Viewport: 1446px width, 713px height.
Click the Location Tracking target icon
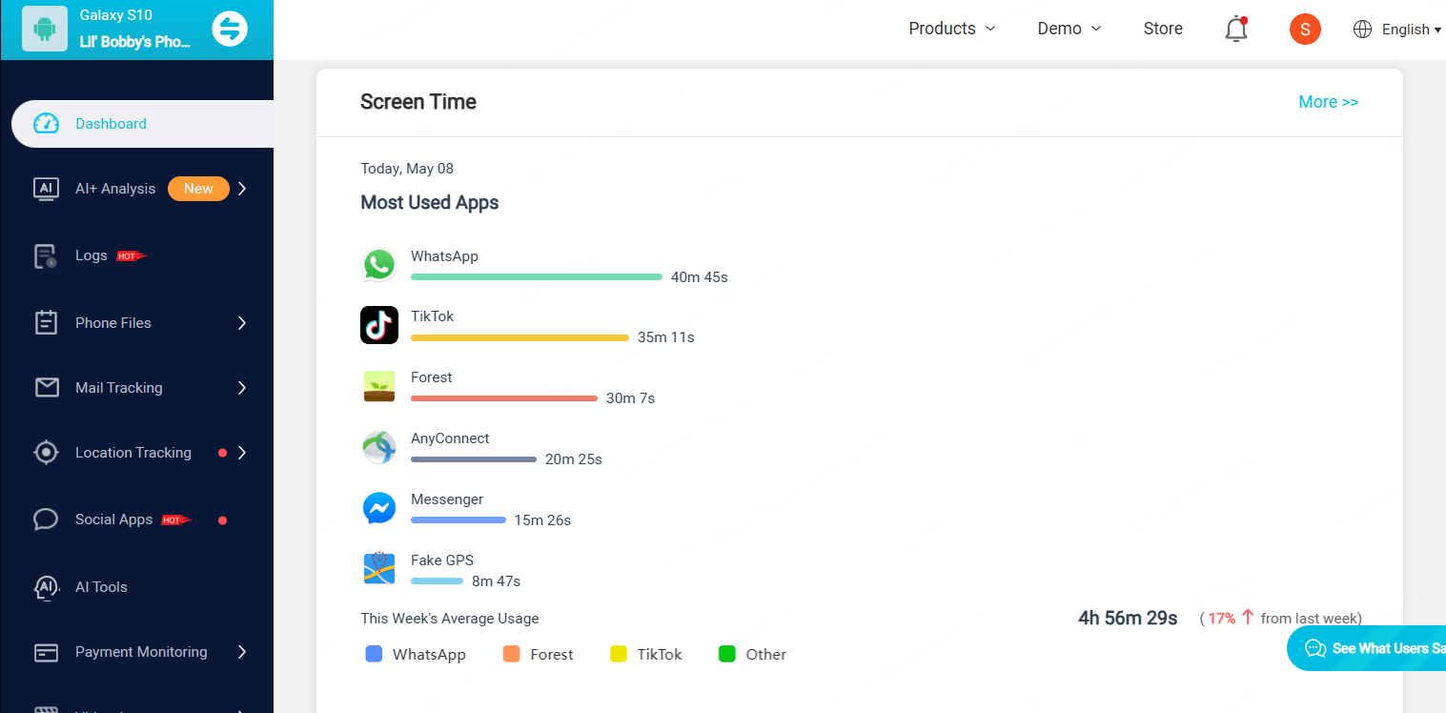pyautogui.click(x=46, y=453)
